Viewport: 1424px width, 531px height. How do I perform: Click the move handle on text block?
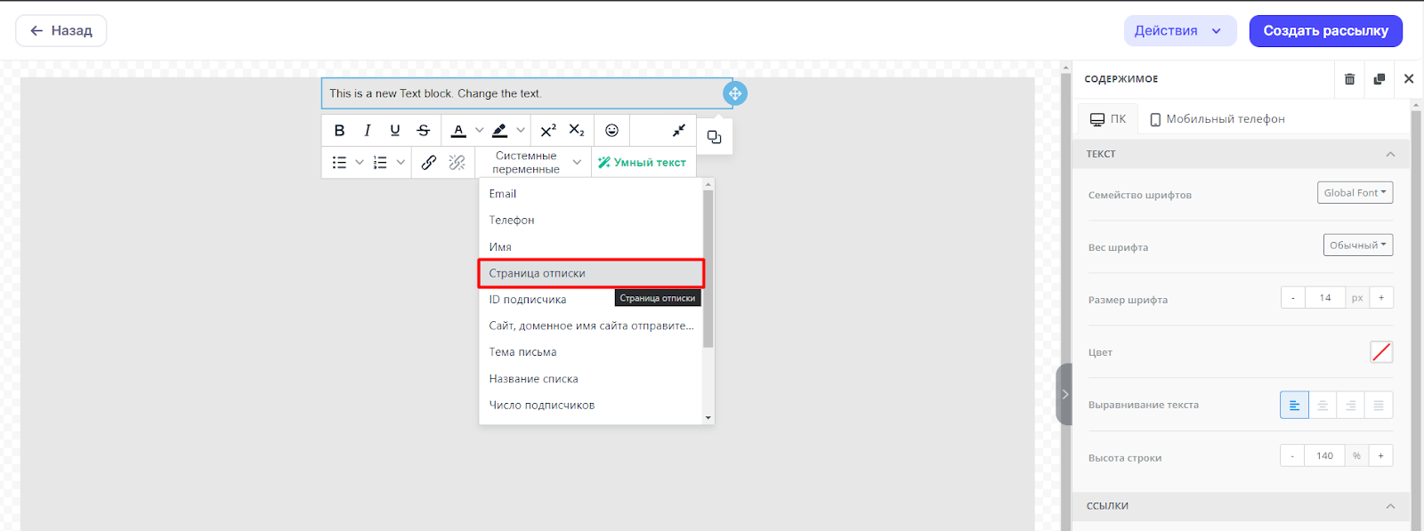click(x=735, y=93)
